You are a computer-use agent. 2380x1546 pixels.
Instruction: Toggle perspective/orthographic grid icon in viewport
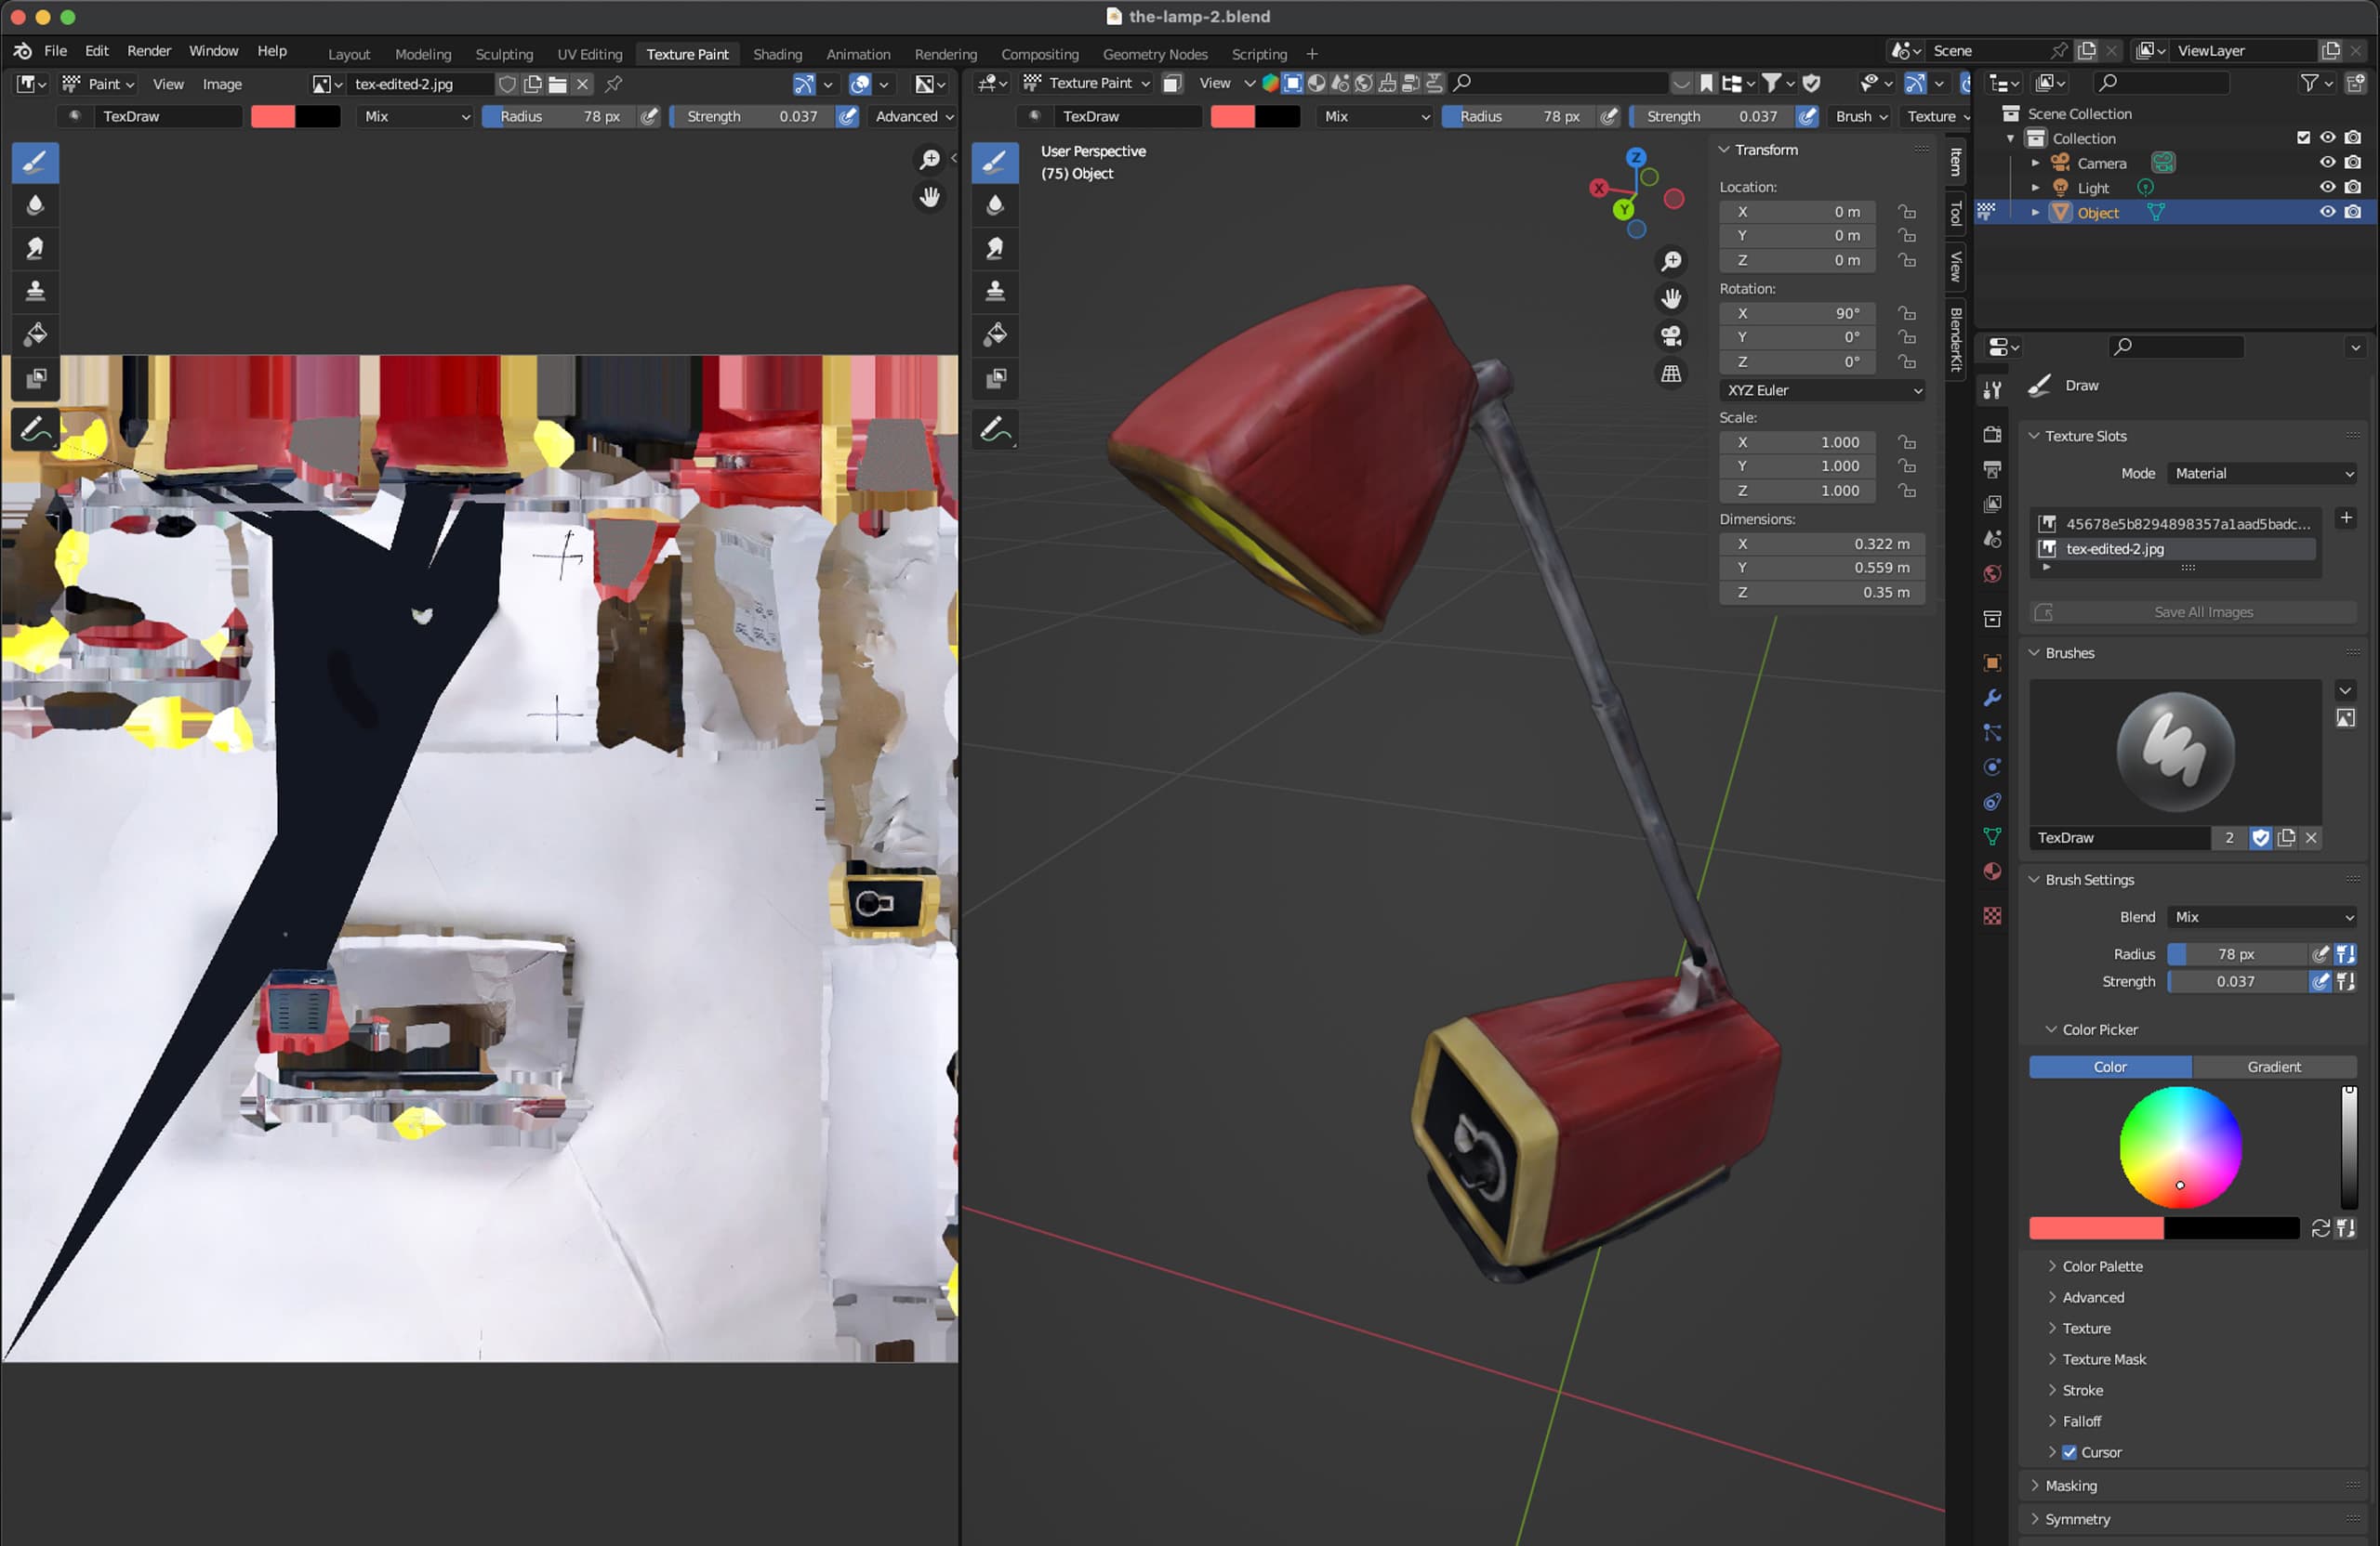point(1671,373)
